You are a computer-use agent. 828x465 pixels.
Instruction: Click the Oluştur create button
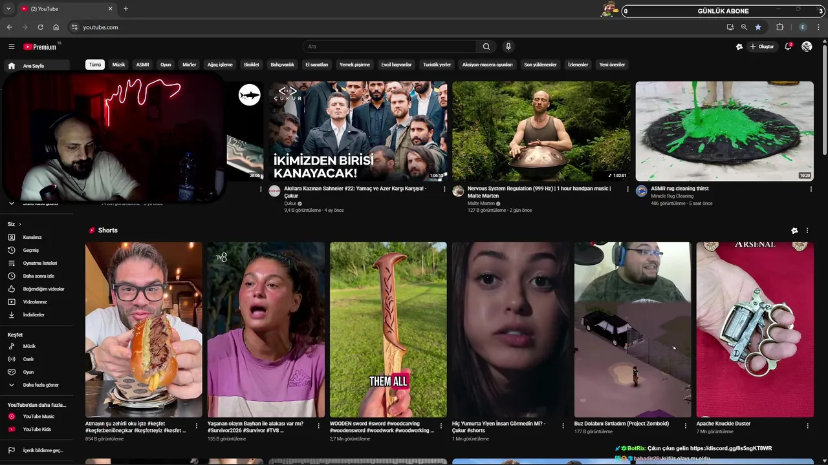762,46
